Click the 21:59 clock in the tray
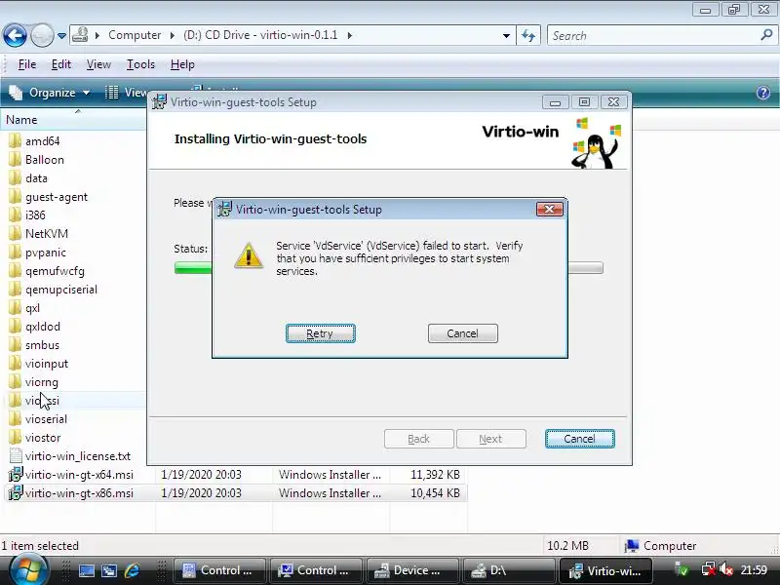This screenshot has height=585, width=780. click(x=754, y=570)
